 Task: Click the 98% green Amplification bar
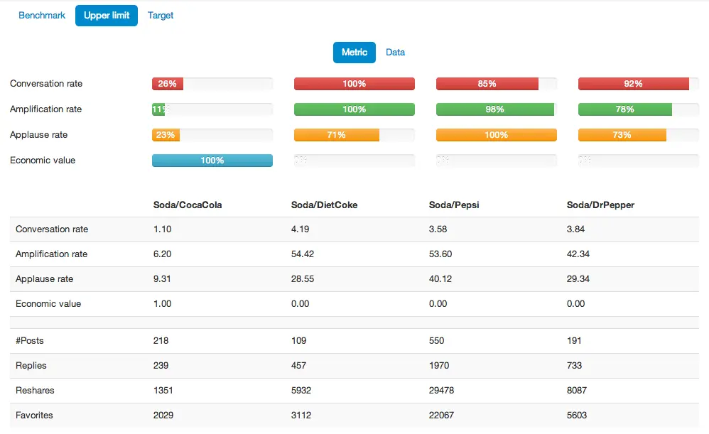[495, 109]
